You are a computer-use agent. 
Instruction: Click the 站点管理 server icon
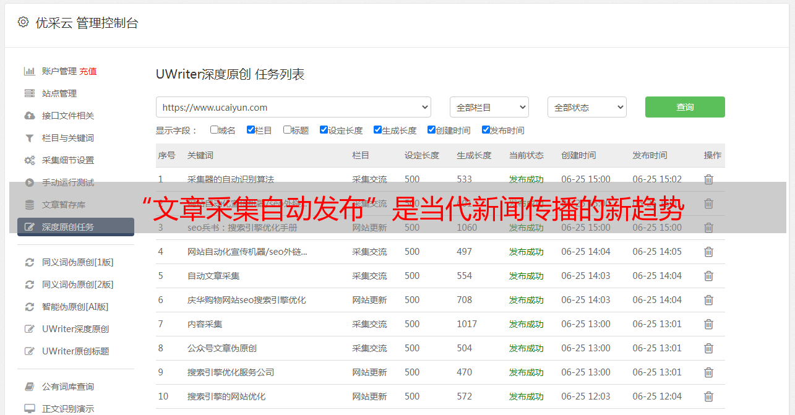29,93
